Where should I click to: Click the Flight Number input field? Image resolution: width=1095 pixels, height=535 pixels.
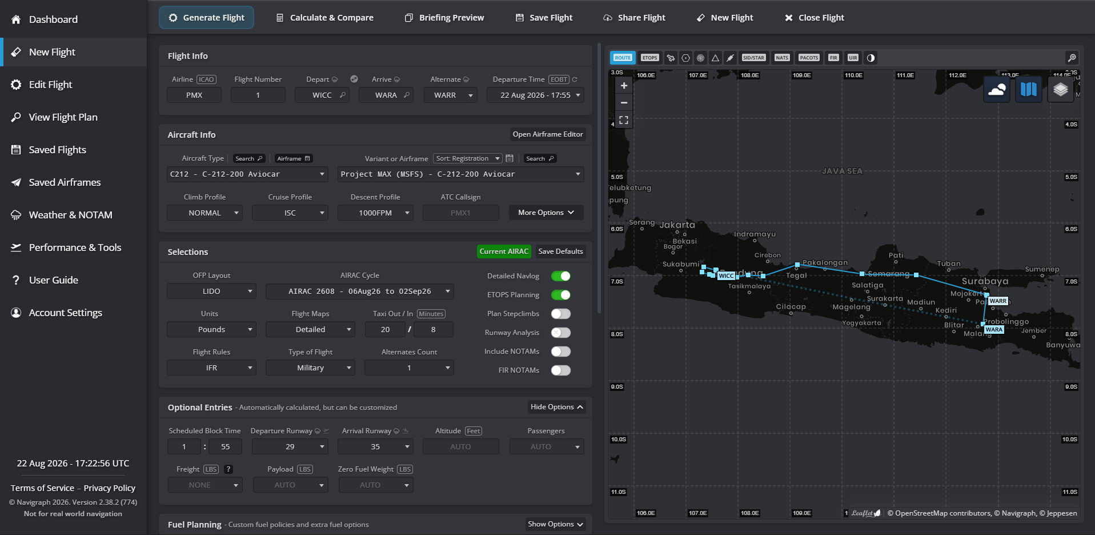tap(258, 95)
